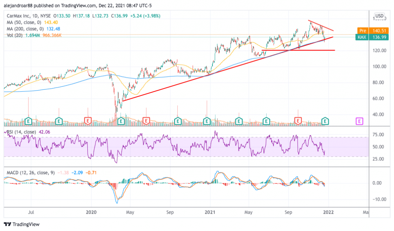
Task: Click the MACD 0.00 axis label
Action: (x=377, y=183)
